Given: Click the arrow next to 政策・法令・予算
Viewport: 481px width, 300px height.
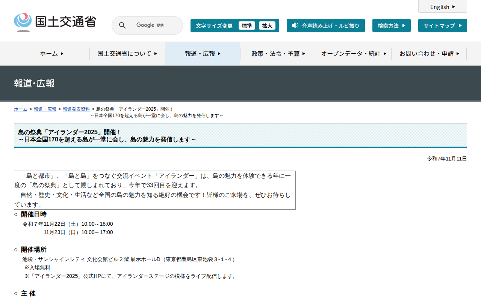Looking at the screenshot, I should click(x=304, y=54).
